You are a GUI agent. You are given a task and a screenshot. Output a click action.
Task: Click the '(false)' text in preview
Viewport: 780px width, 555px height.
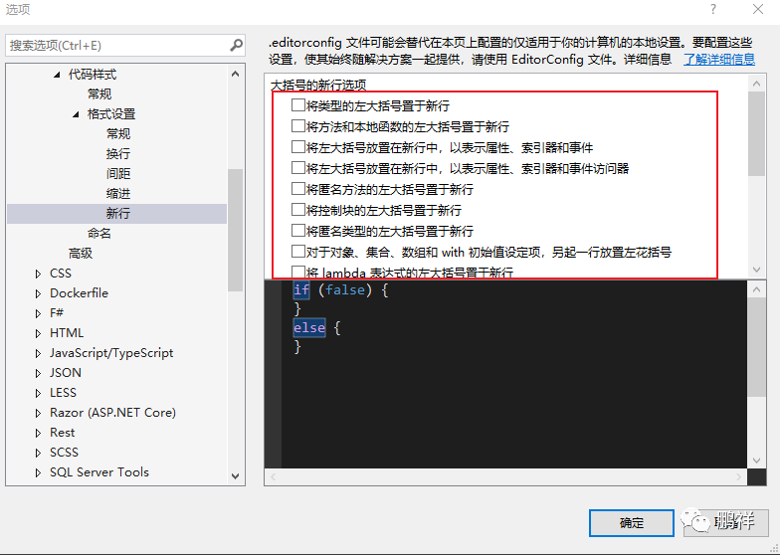coord(345,290)
